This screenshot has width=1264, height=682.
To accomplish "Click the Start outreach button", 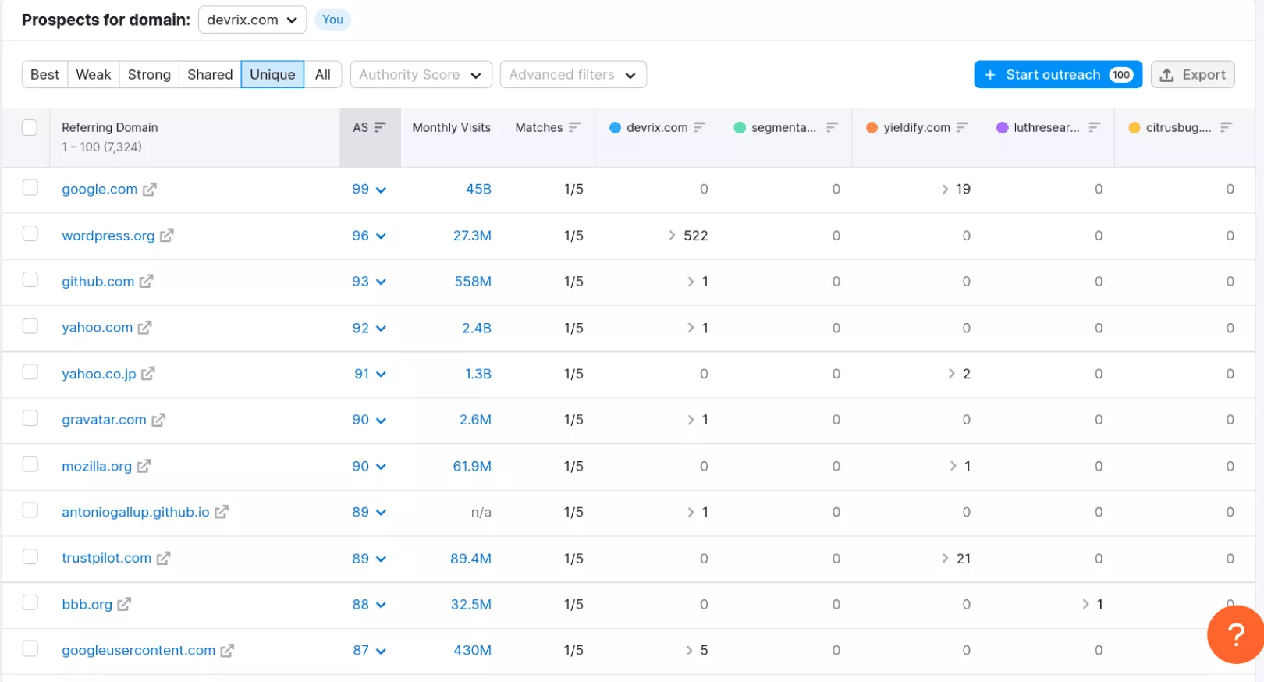I will 1058,75.
